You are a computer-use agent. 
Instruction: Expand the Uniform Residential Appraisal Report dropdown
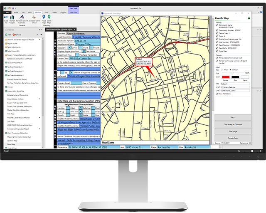(x=39, y=40)
